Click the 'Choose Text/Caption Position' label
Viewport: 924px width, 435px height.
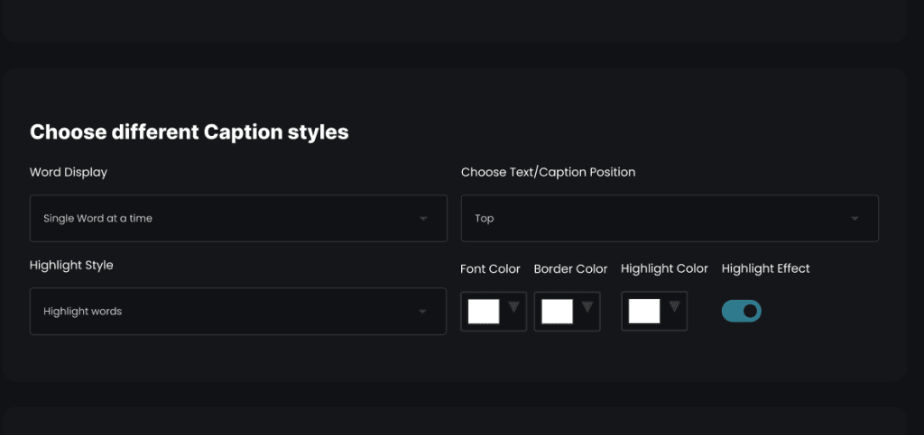(x=548, y=172)
